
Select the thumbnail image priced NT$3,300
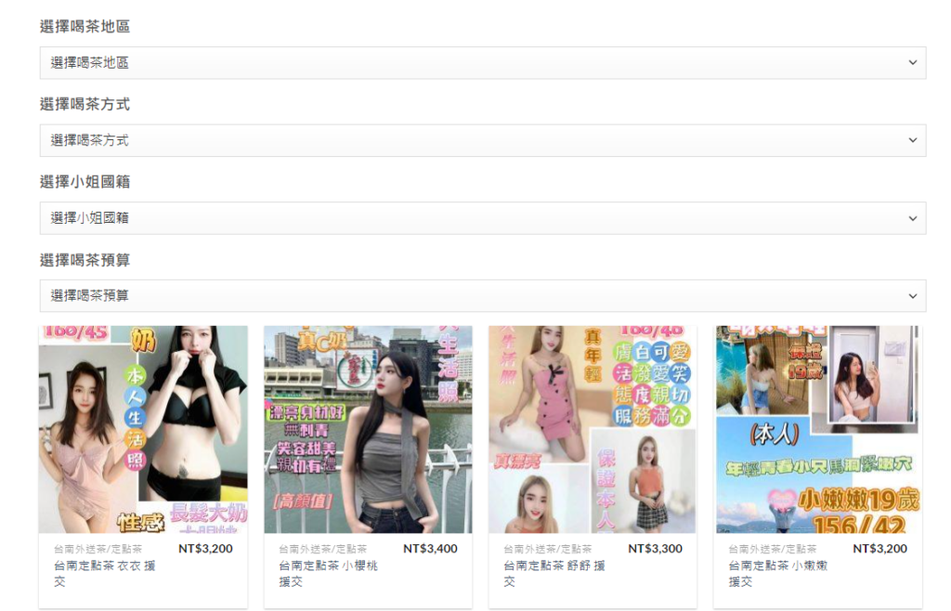pyautogui.click(x=593, y=429)
